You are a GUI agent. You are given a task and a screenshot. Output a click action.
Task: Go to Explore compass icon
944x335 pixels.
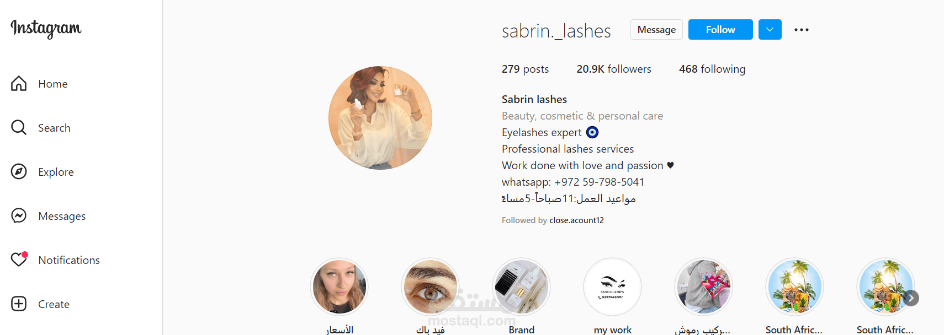click(x=19, y=171)
